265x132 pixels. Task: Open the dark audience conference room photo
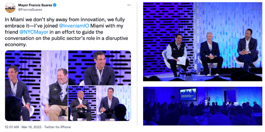(x=203, y=106)
